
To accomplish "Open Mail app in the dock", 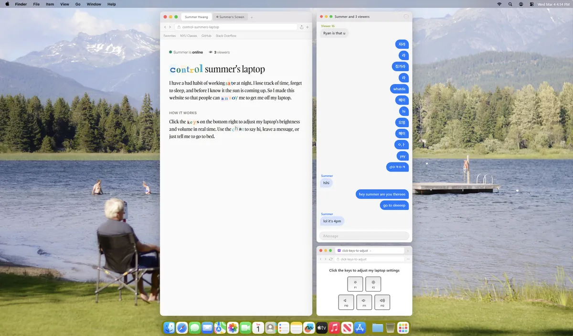I will point(207,327).
